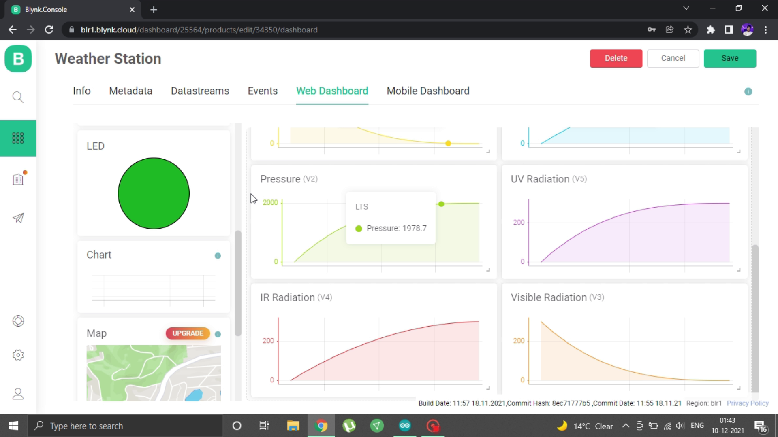
Task: Switch to the Datastreams tab
Action: click(200, 91)
